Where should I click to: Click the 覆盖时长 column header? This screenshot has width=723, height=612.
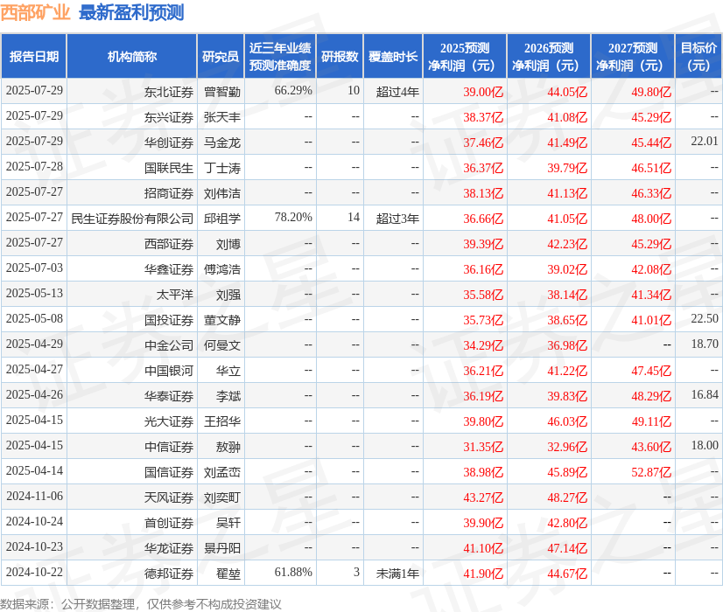pyautogui.click(x=393, y=57)
